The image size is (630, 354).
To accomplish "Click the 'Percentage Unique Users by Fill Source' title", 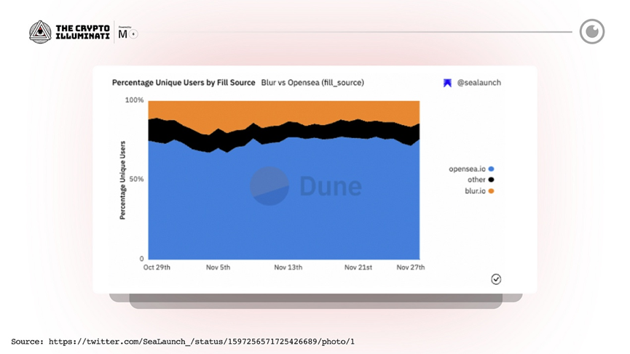I will coord(184,83).
